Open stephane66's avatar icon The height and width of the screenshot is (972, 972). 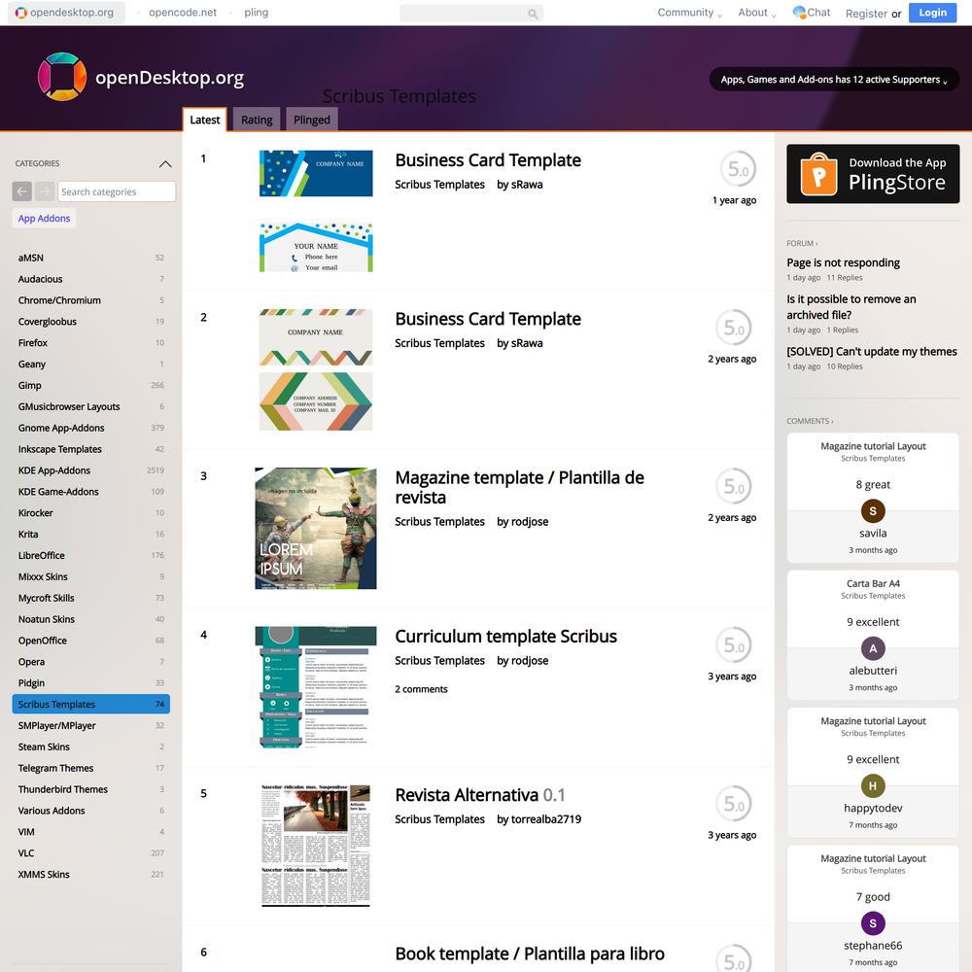click(873, 923)
